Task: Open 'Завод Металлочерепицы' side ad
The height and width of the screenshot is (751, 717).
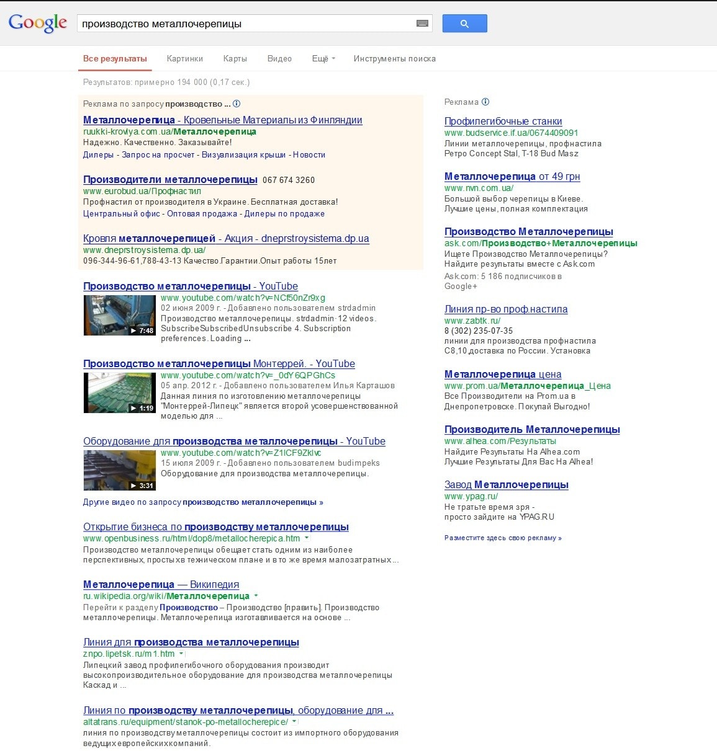Action: point(507,484)
